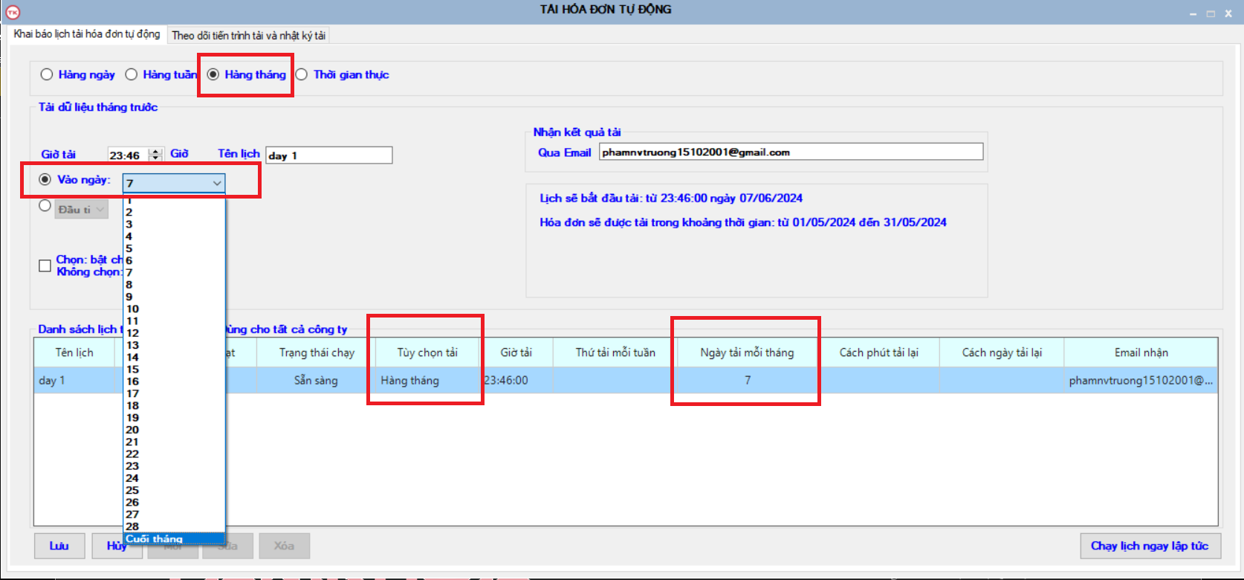1244x580 pixels.
Task: Toggle the 'Chọn: bật ch...' checkbox
Action: tap(45, 265)
